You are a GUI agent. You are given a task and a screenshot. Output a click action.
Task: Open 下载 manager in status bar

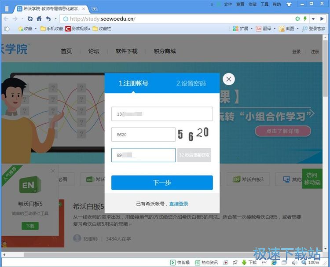(x=249, y=262)
